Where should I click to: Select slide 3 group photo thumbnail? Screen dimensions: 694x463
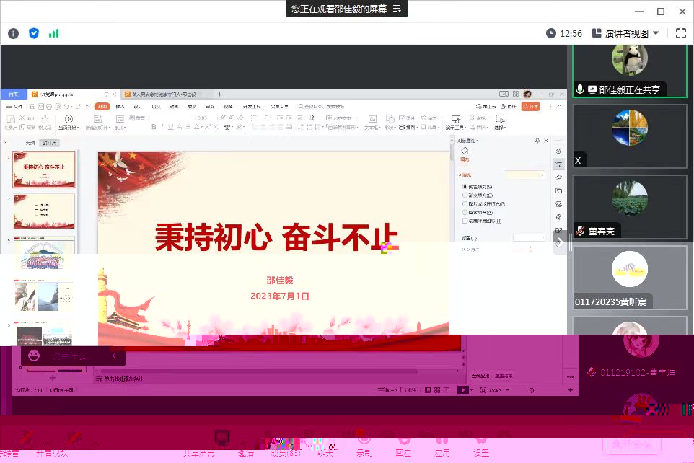click(44, 253)
